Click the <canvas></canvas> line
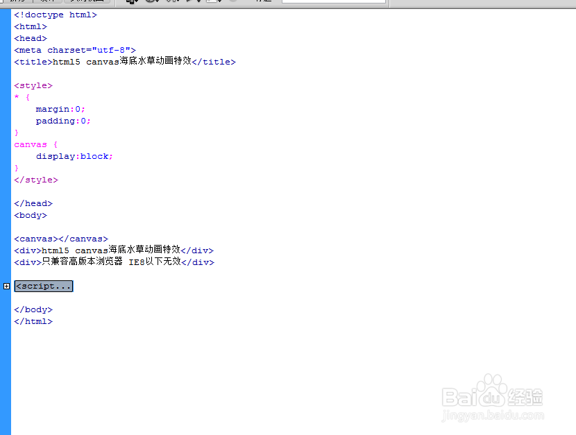This screenshot has width=576, height=435. click(x=61, y=239)
